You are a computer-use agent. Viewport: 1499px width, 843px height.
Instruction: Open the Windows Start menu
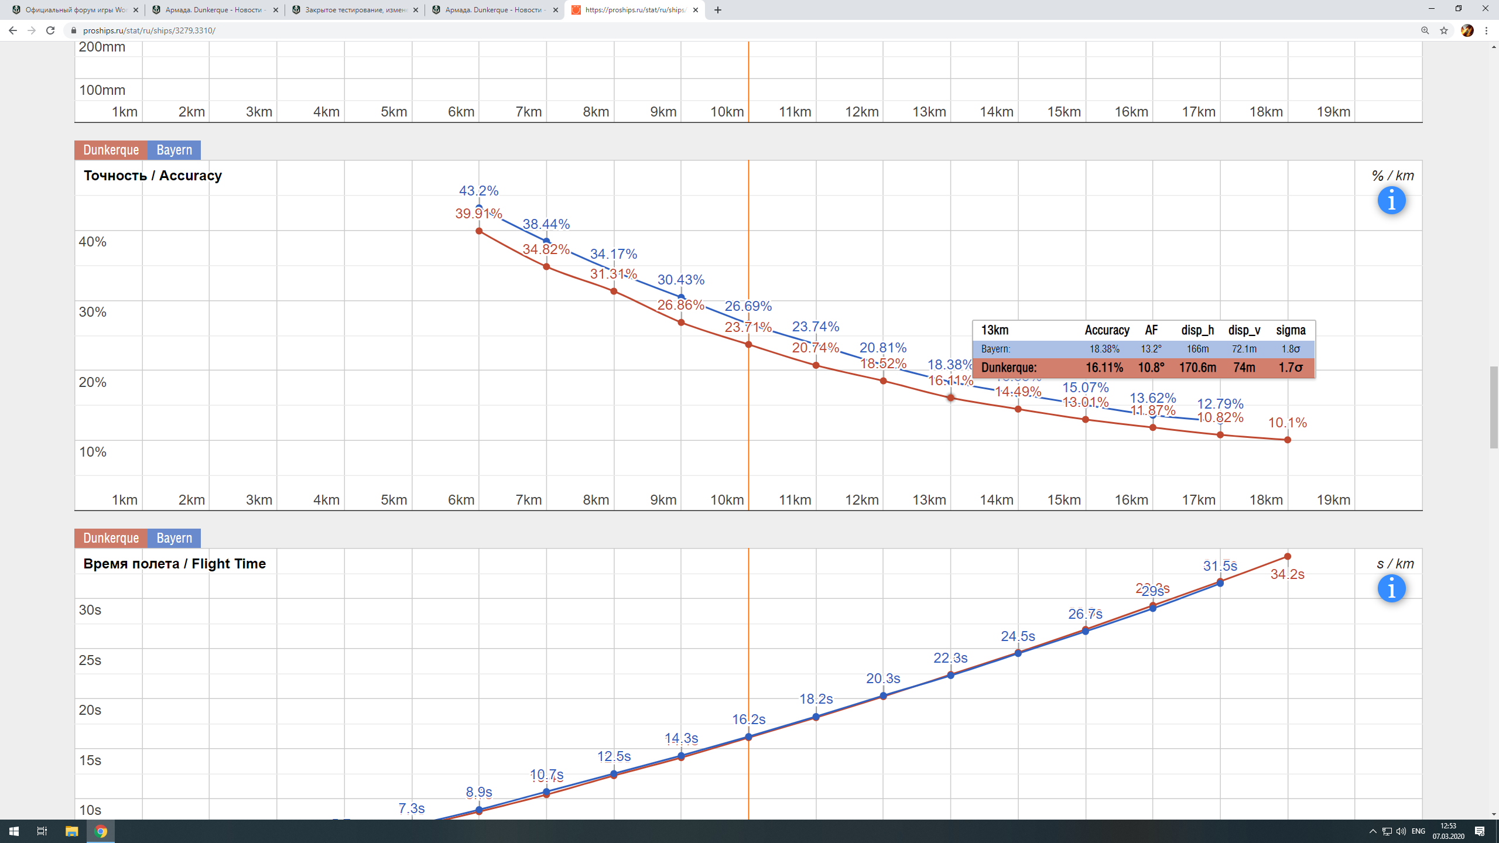pos(14,831)
